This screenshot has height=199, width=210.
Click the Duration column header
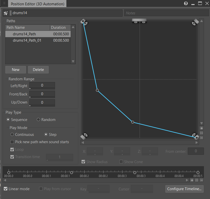pyautogui.click(x=60, y=28)
